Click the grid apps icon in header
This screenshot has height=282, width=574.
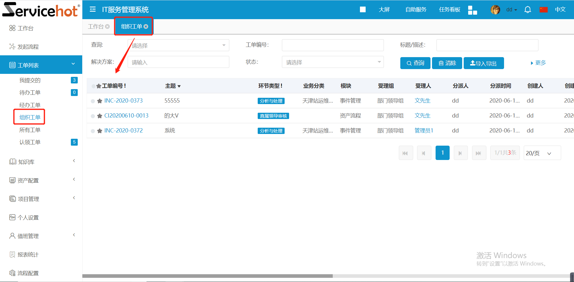(x=472, y=10)
